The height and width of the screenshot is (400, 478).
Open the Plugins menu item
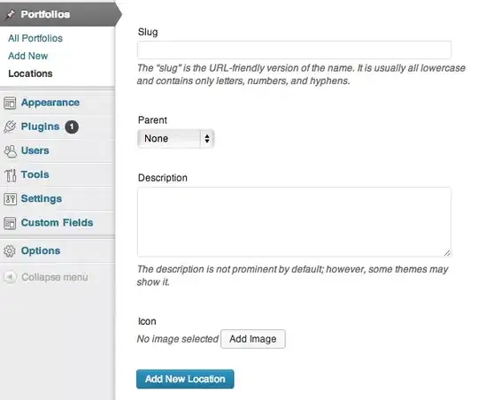point(40,127)
